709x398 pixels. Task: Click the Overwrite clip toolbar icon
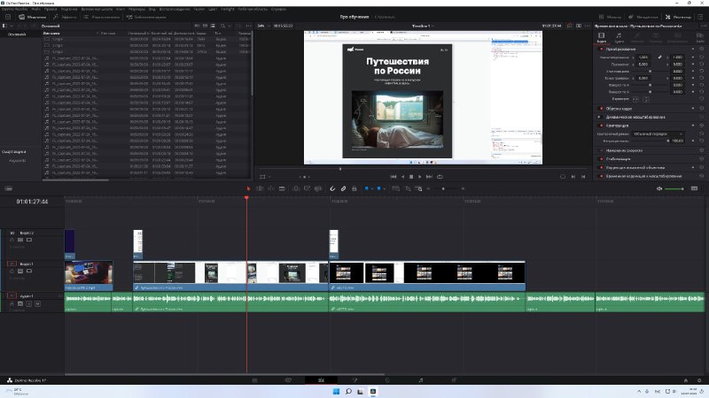tap(307, 188)
